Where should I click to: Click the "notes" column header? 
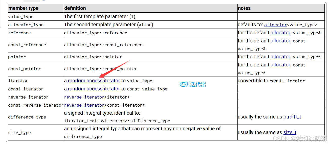click(244, 8)
